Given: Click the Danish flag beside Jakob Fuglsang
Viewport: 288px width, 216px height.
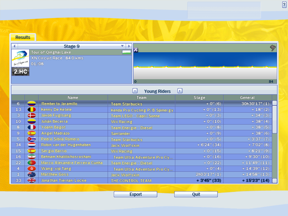Looking at the screenshot, I should pyautogui.click(x=32, y=116).
